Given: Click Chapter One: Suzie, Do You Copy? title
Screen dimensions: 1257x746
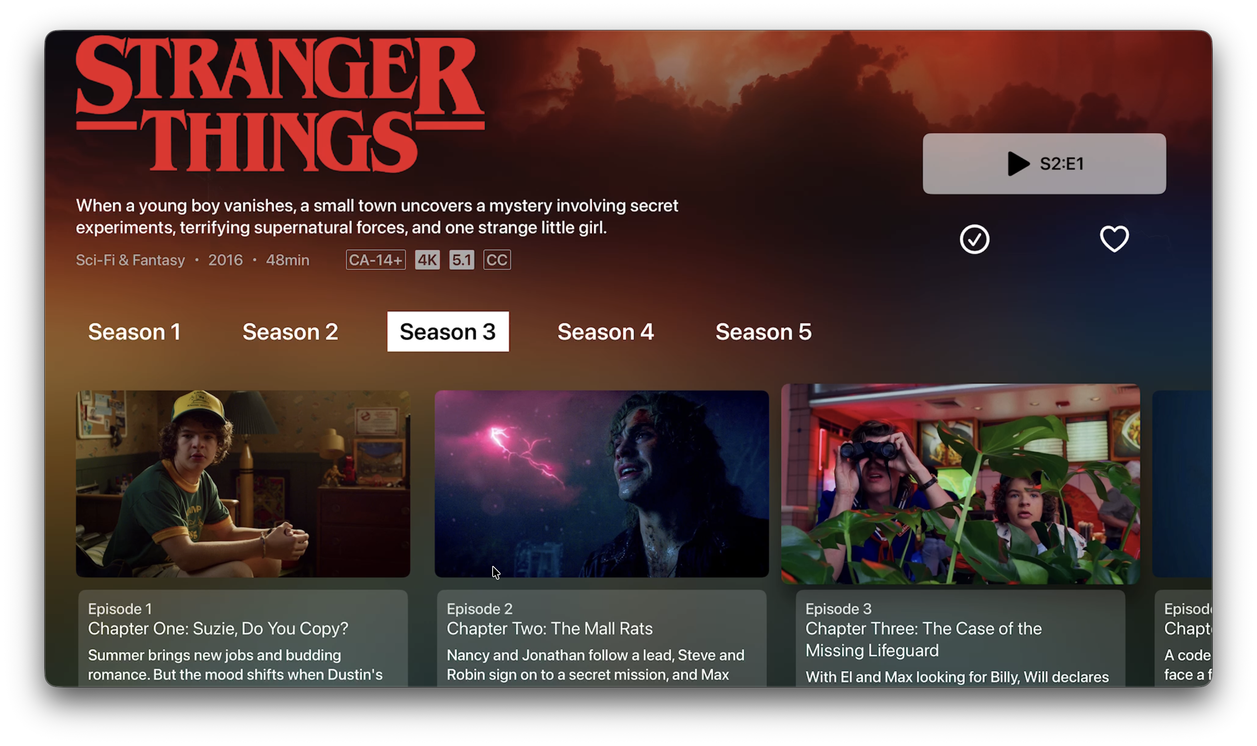Looking at the screenshot, I should 218,628.
